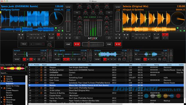Open the right FX button in mixer
The image size is (186, 105).
[x=109, y=13]
